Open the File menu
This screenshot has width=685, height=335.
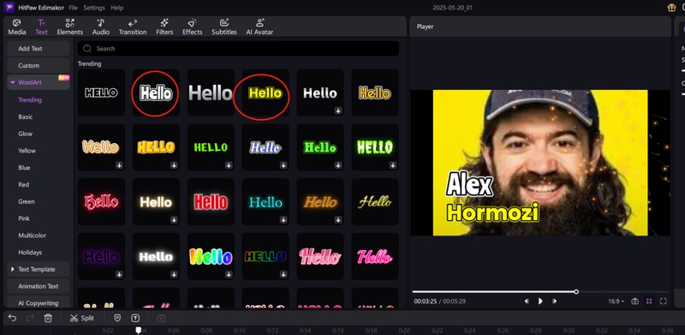point(74,8)
